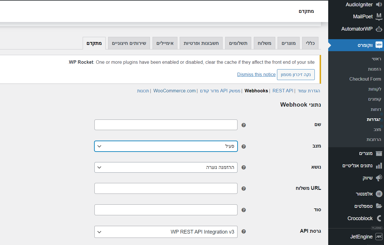Click into the שם name input field
384x245 pixels.
click(x=166, y=125)
